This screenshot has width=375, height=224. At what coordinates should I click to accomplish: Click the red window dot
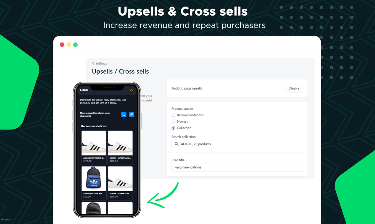point(62,45)
